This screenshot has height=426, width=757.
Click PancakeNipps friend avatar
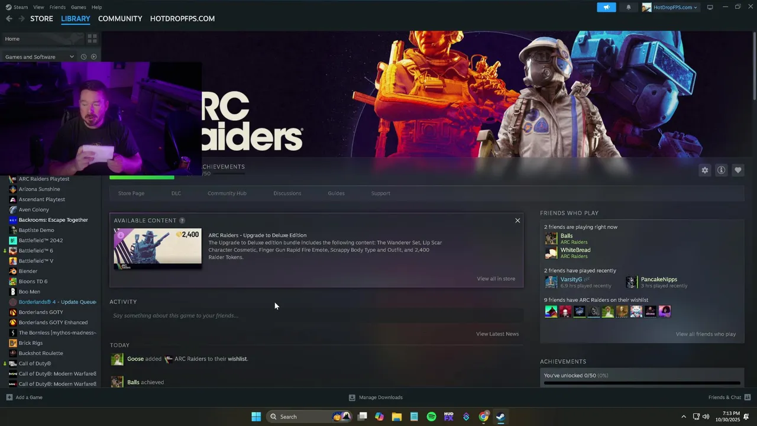pos(632,282)
